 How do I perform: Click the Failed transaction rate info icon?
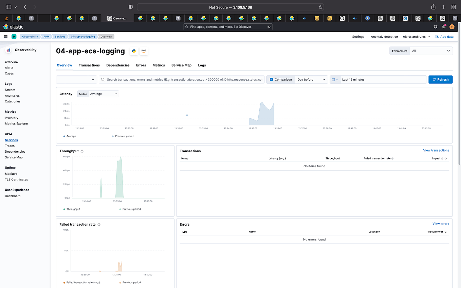[x=99, y=224]
